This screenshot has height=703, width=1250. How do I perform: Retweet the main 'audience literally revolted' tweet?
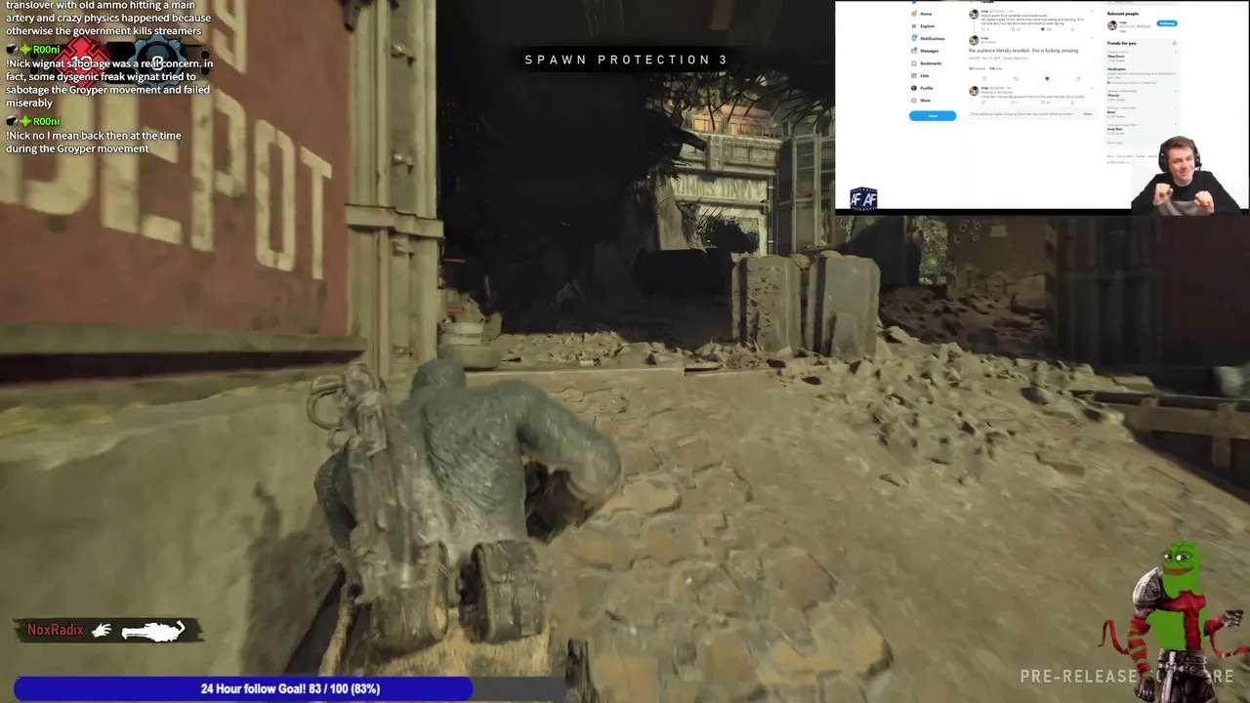tap(1016, 79)
